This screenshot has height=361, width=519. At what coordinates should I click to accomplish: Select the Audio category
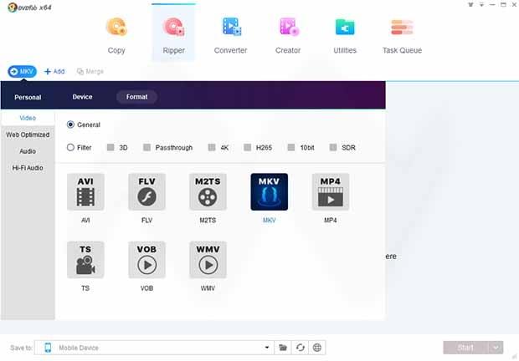tap(28, 151)
